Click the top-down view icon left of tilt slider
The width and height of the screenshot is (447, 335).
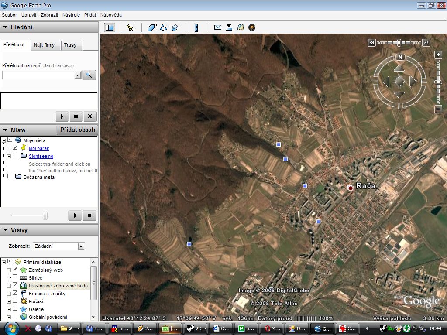pos(371,43)
